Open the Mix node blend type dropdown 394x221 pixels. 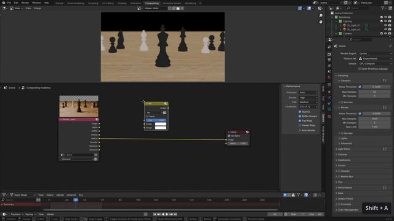pyautogui.click(x=155, y=113)
